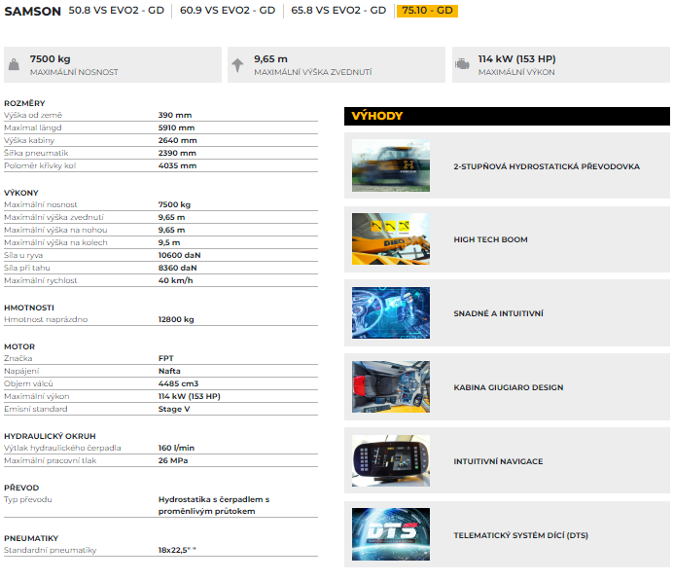Click the PŘEVOD section heading
This screenshot has width=674, height=581.
[21, 488]
